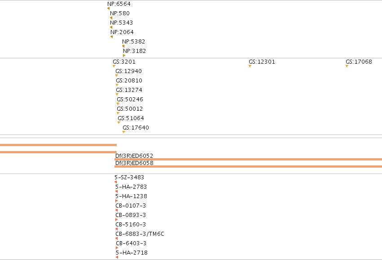382x260 pixels.
Task: Click the triangle marker under GS:50012
Action: pos(118,113)
